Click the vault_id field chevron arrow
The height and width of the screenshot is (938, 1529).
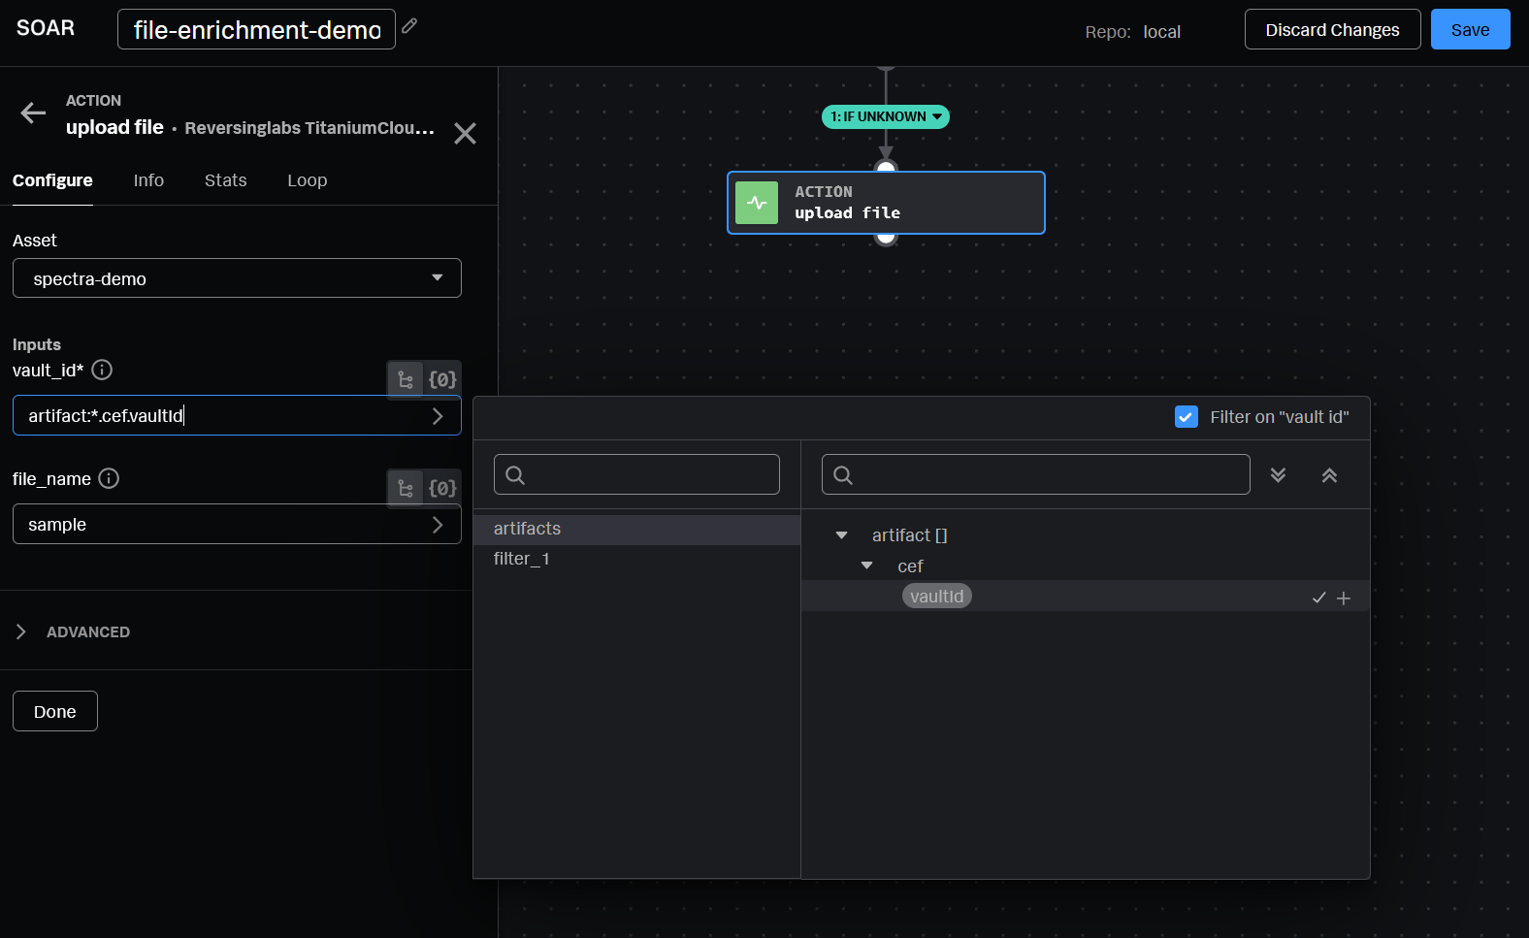click(x=438, y=416)
